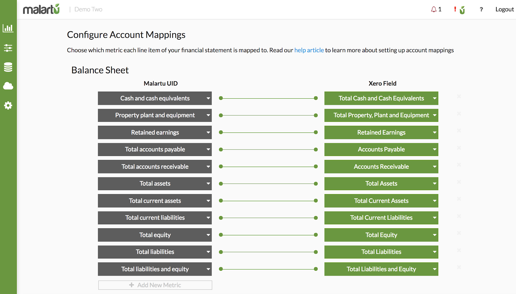Remove the Retained earnings mapping row
516x294 pixels.
tap(459, 131)
